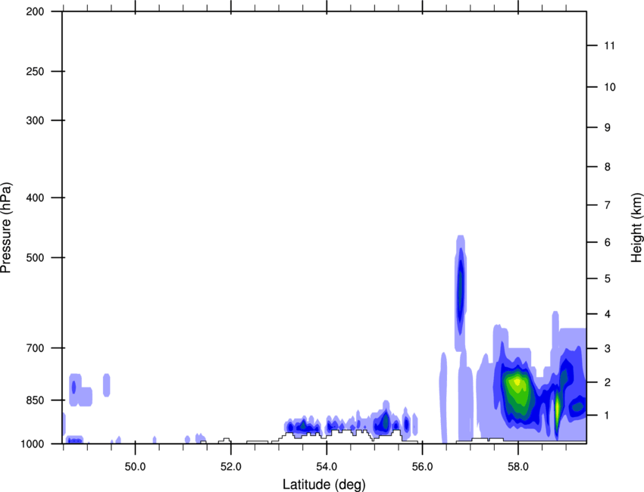This screenshot has height=492, width=644.
Task: Pick height tick label 8
Action: [x=608, y=167]
